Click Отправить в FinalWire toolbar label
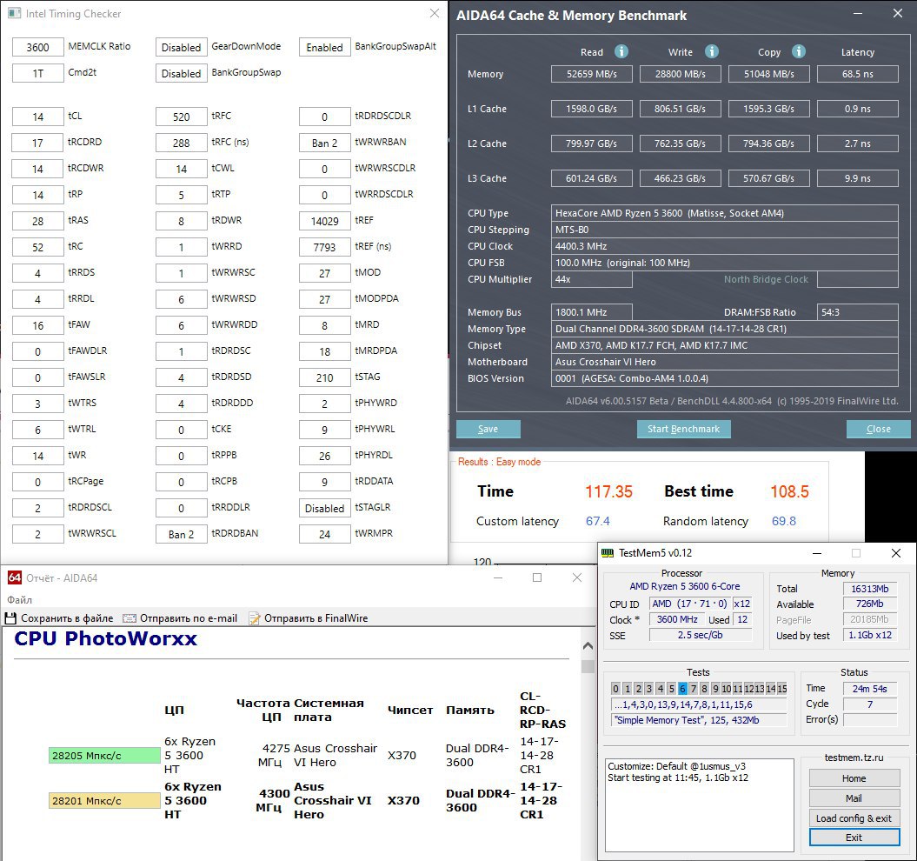The height and width of the screenshot is (861, 917). click(316, 618)
